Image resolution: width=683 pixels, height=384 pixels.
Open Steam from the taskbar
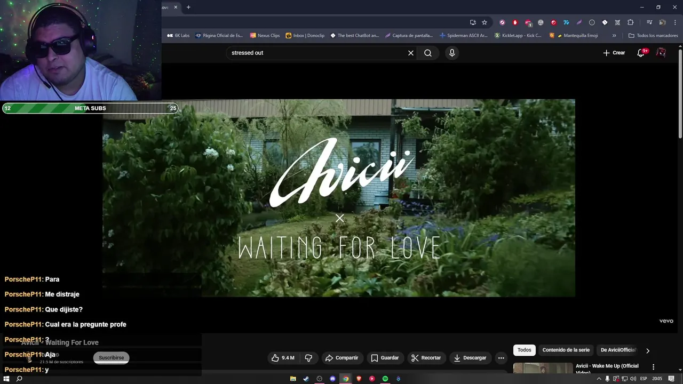(306, 379)
